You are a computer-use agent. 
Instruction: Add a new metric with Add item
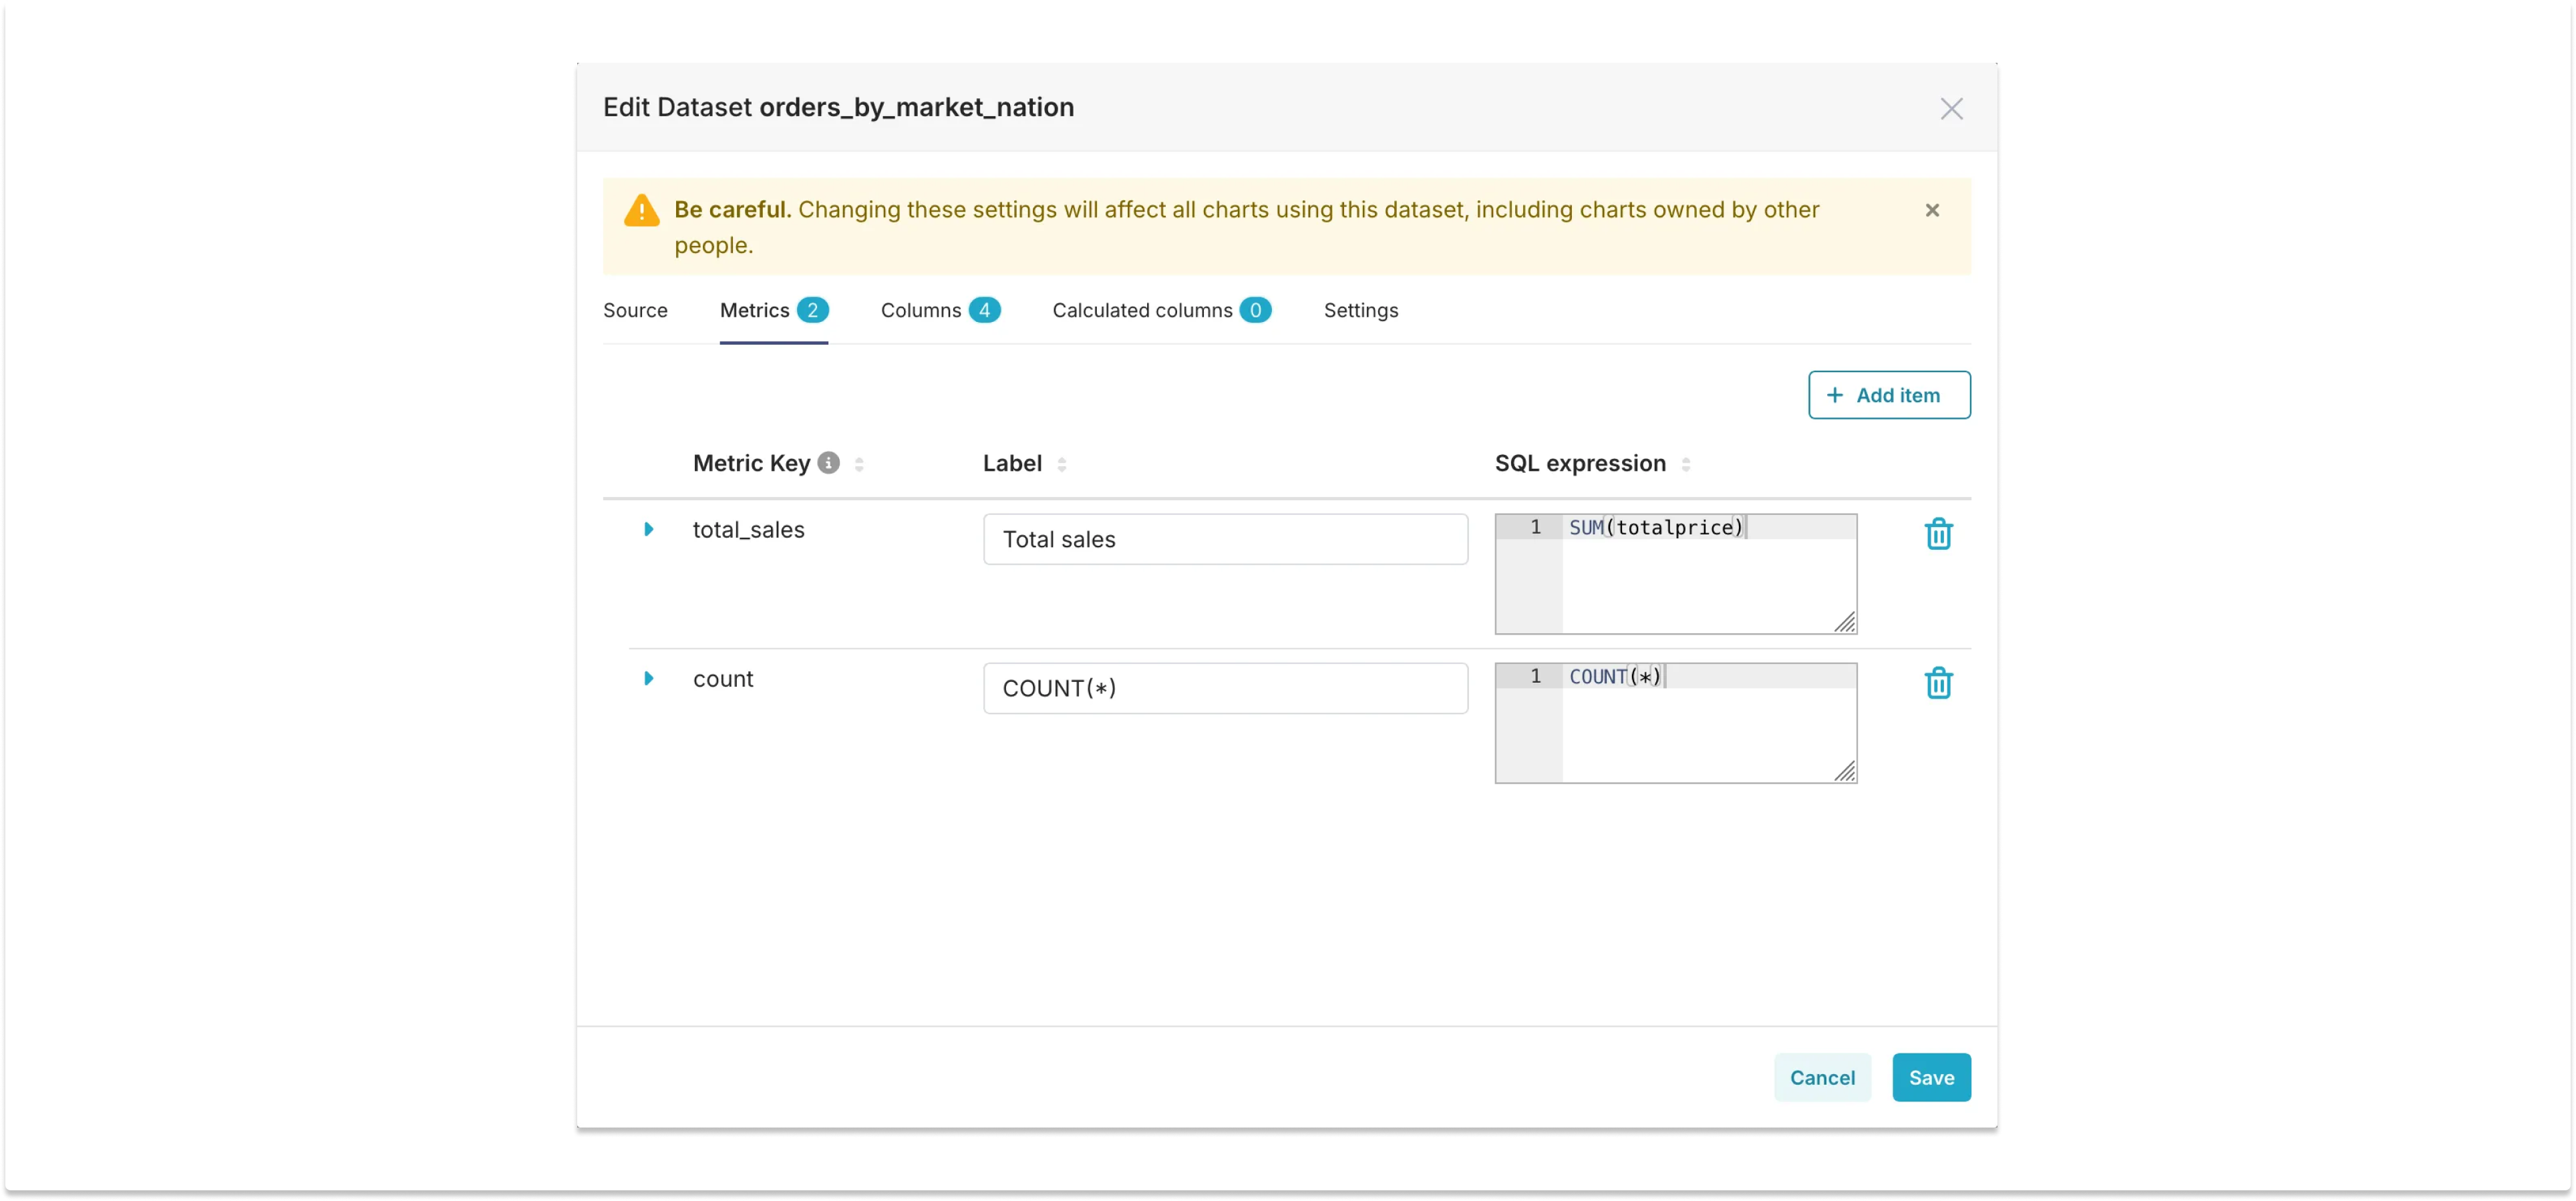(1887, 394)
